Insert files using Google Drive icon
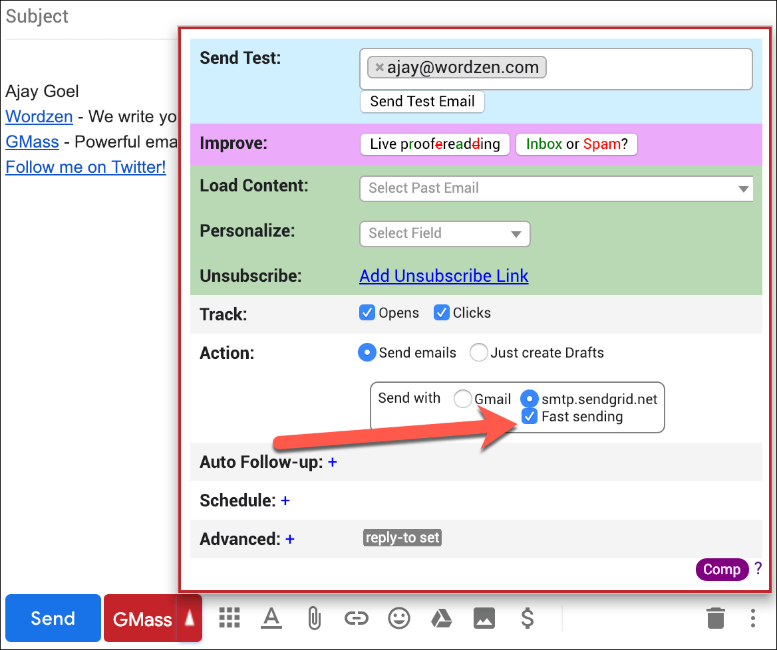This screenshot has width=777, height=650. 441,618
